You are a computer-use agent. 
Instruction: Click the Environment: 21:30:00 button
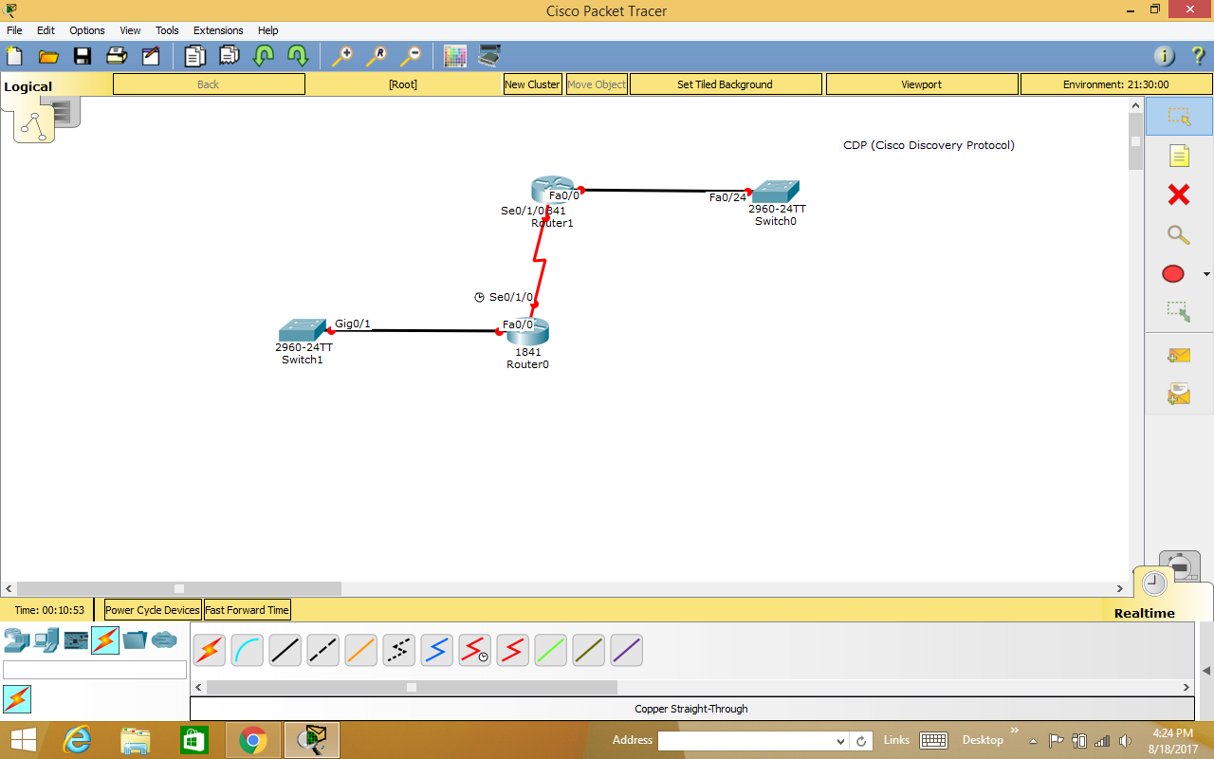tap(1115, 84)
